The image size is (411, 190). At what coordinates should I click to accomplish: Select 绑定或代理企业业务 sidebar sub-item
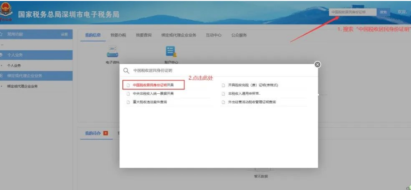click(22, 86)
